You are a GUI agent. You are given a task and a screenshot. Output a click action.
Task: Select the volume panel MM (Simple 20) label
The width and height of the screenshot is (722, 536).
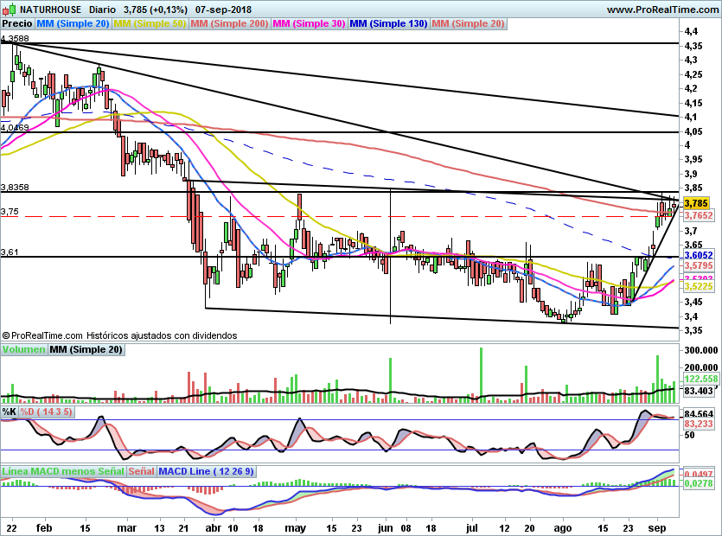coord(86,349)
